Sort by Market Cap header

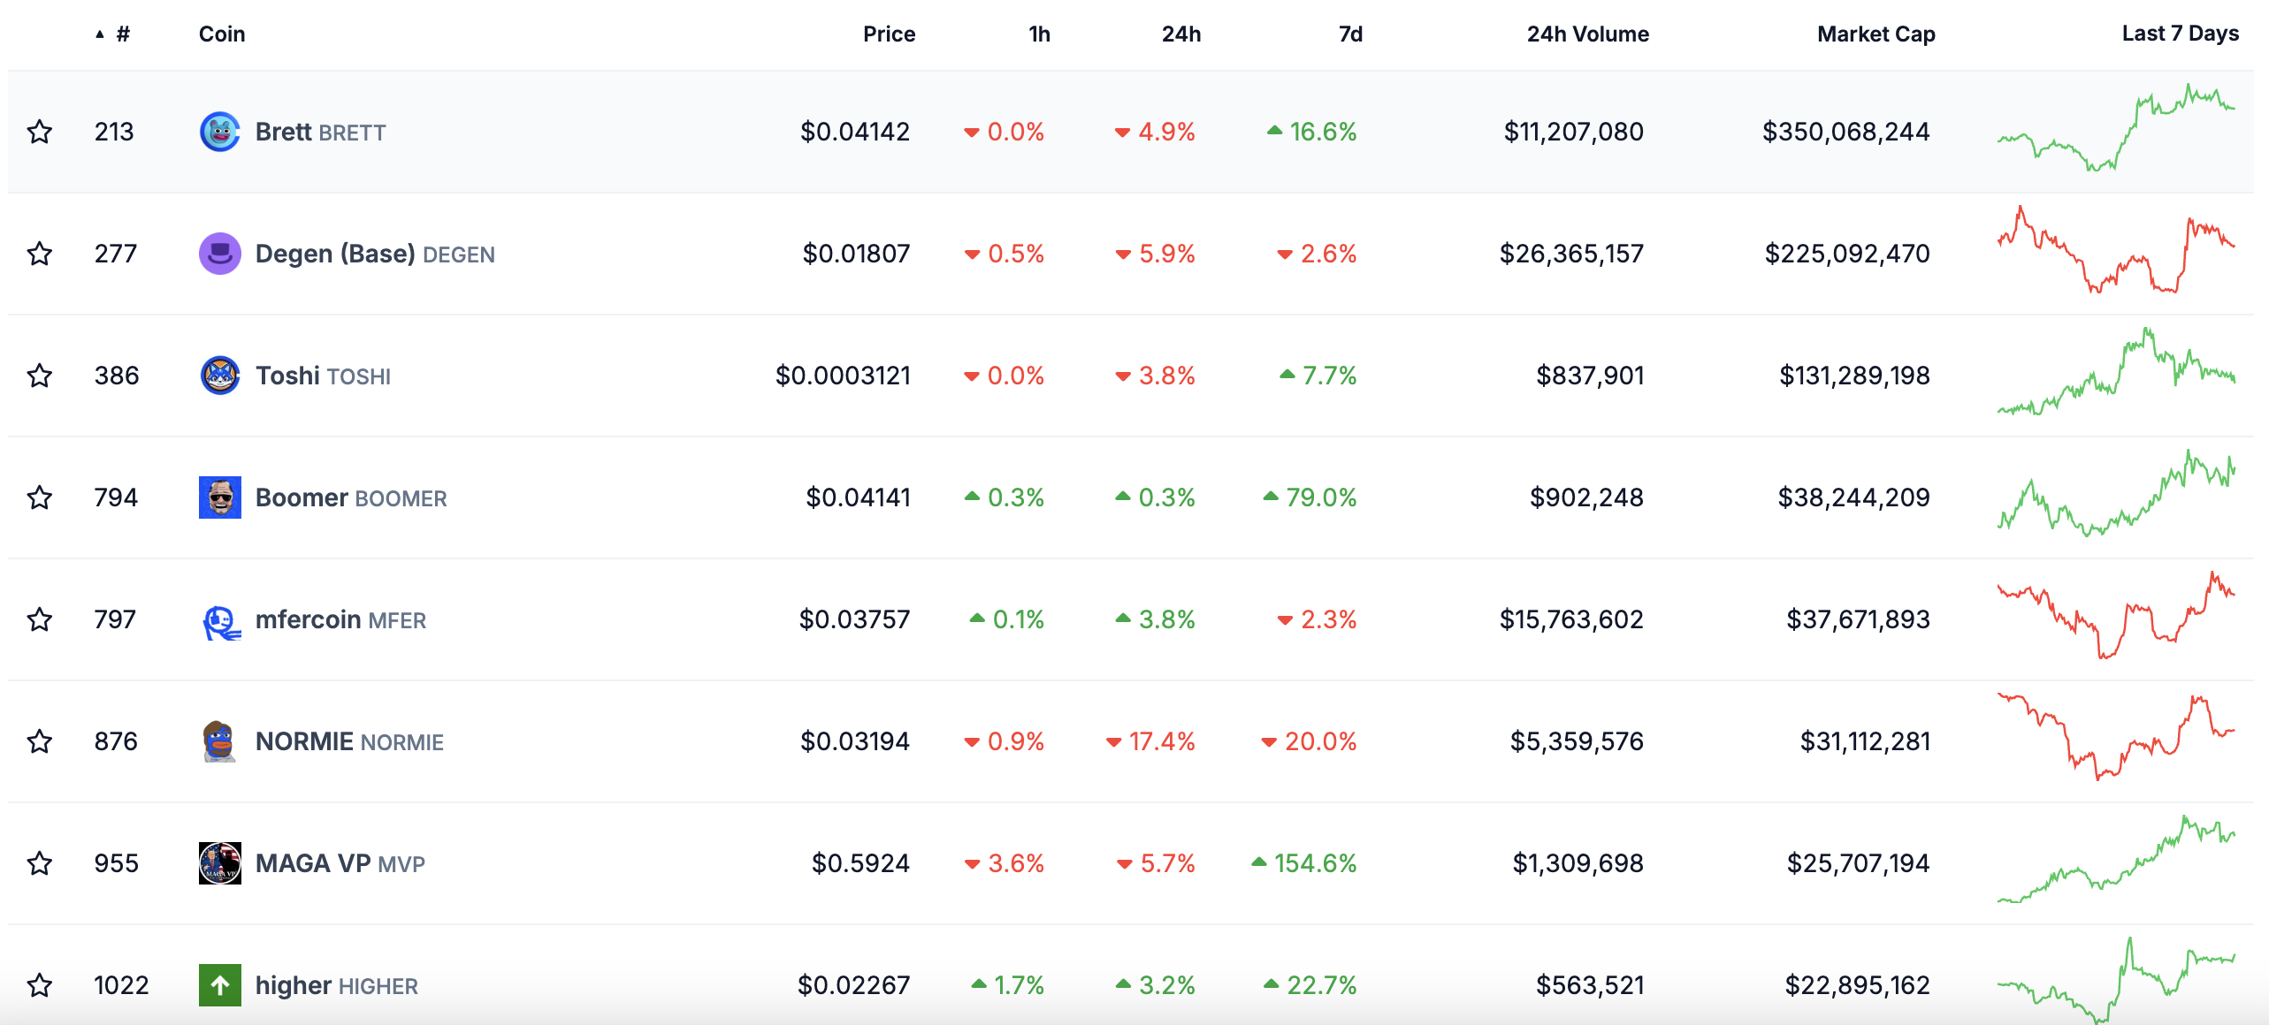pyautogui.click(x=1876, y=34)
